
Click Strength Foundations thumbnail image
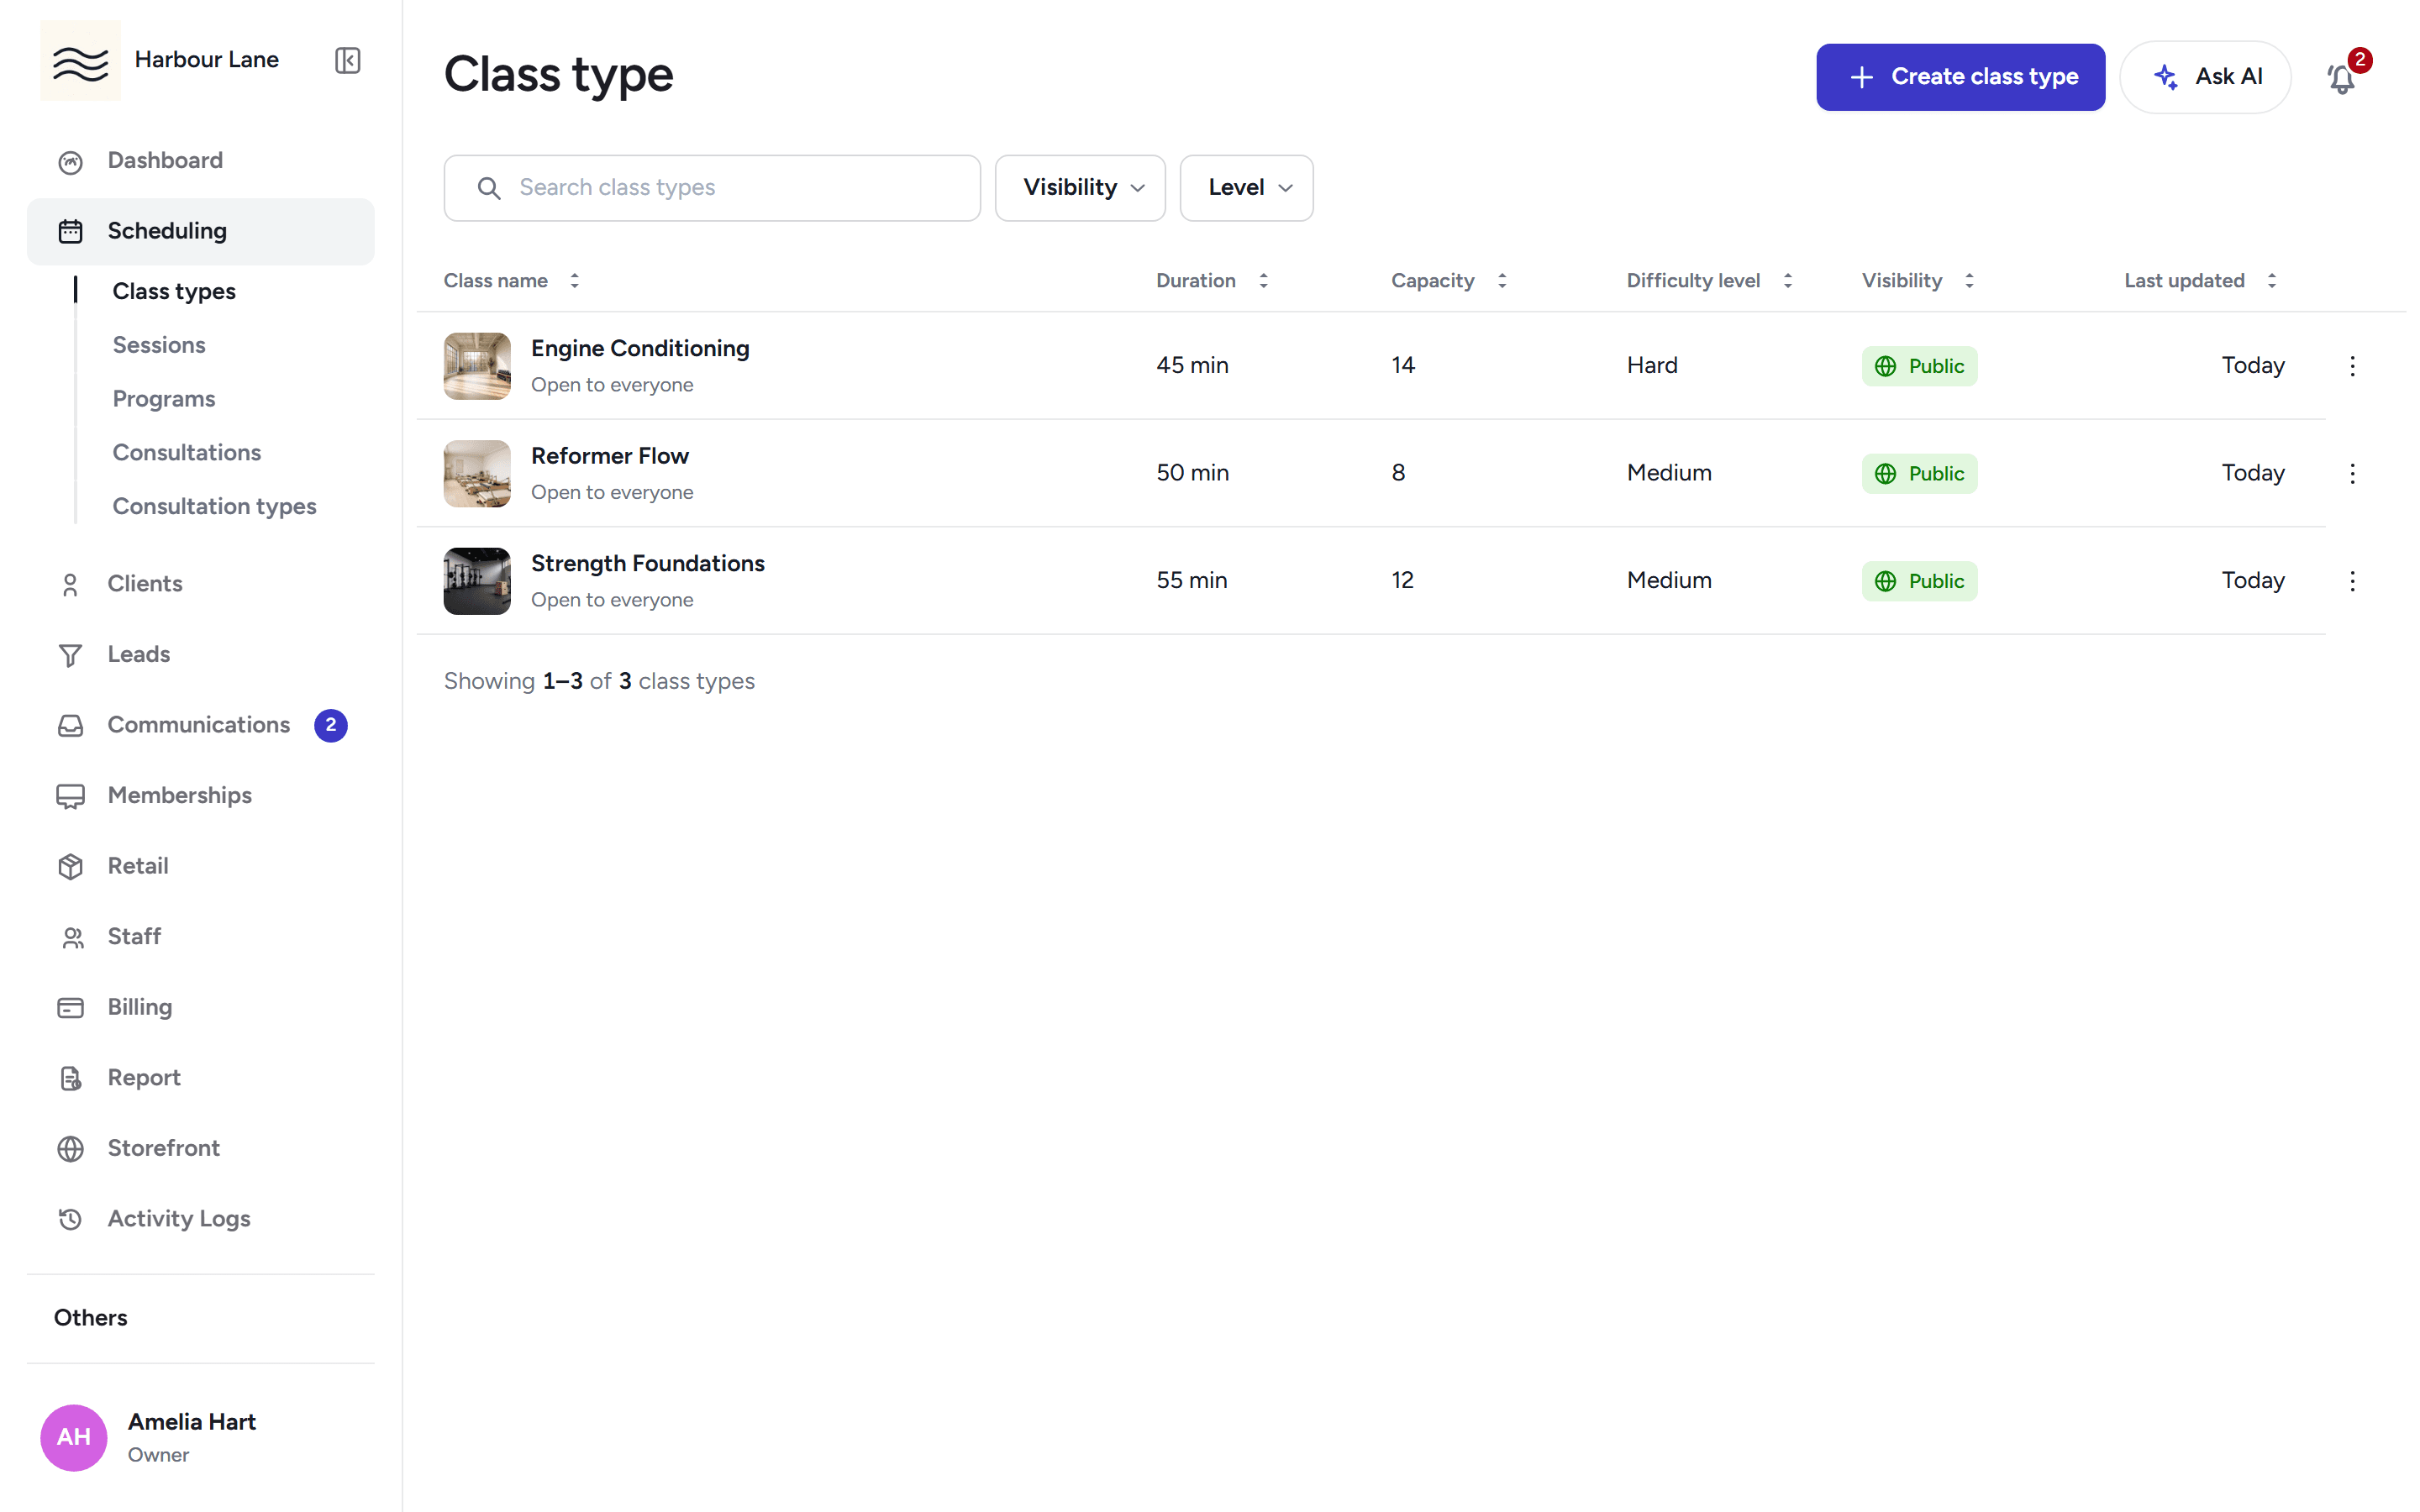click(477, 581)
